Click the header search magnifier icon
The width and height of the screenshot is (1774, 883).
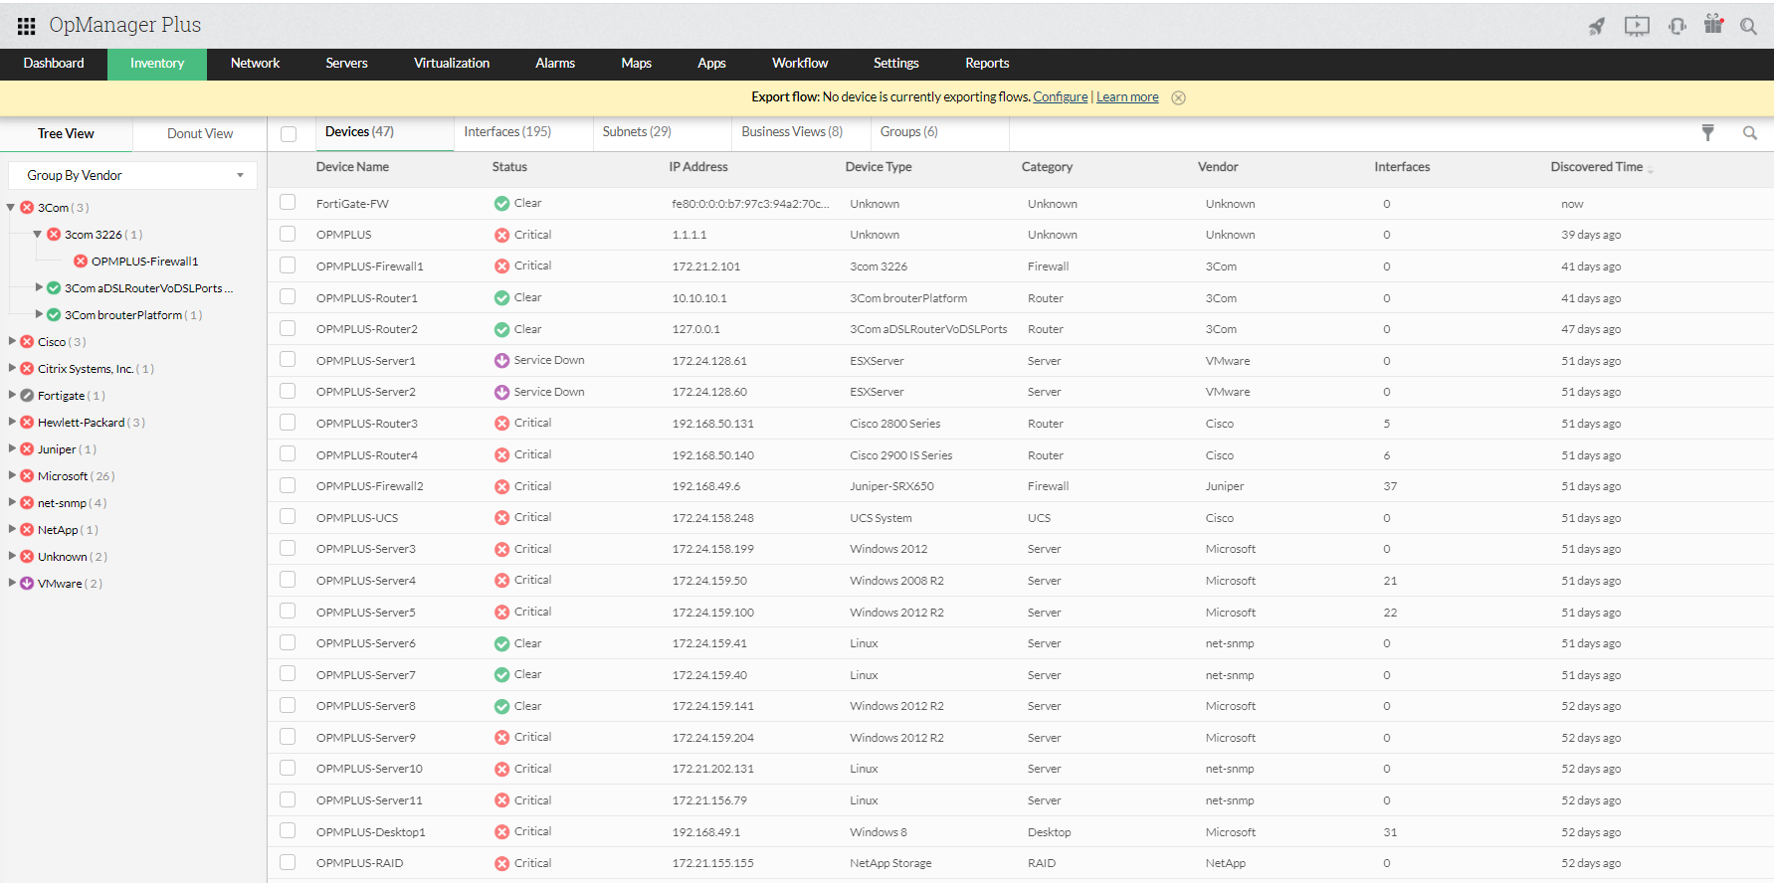click(x=1748, y=26)
